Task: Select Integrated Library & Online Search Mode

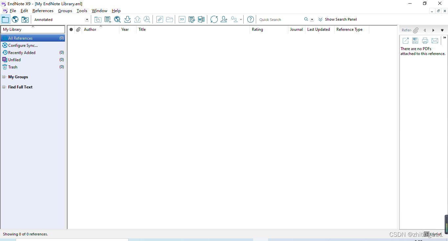Action: (25, 19)
